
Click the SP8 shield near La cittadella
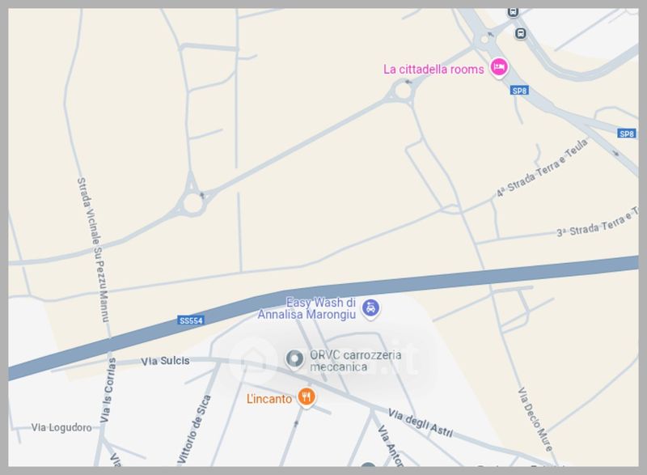(x=519, y=91)
